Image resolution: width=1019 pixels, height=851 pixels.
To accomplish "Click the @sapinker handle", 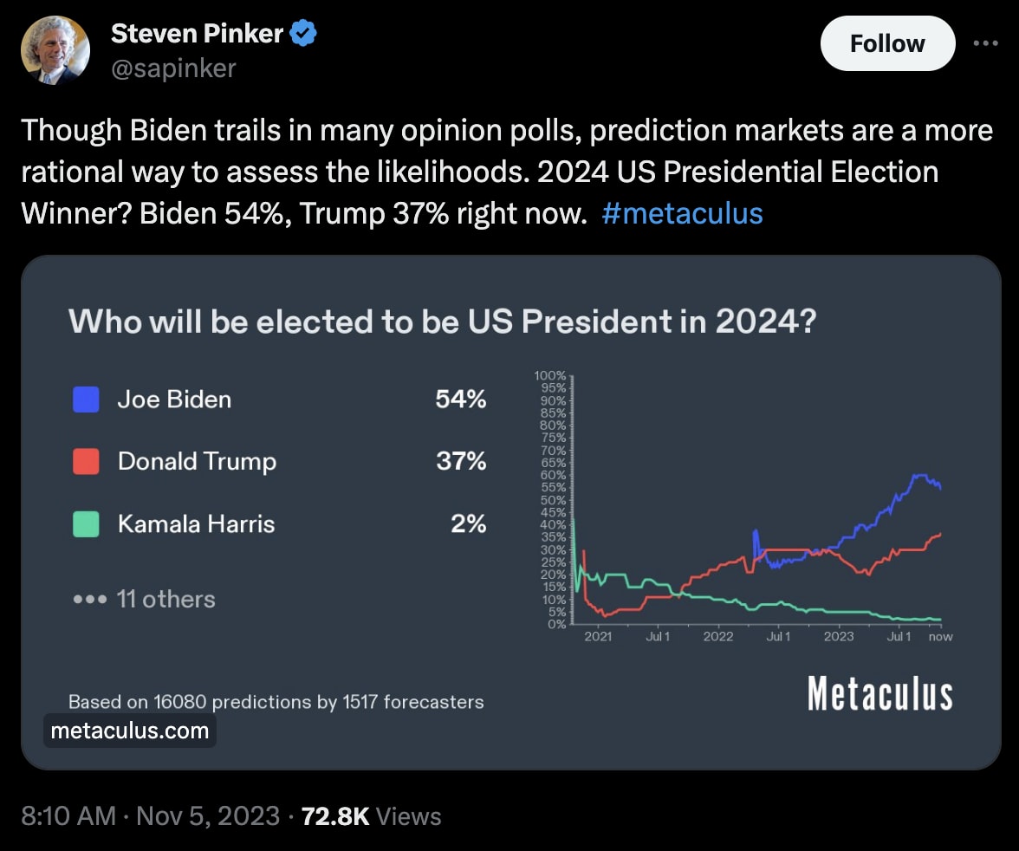I will (x=173, y=68).
